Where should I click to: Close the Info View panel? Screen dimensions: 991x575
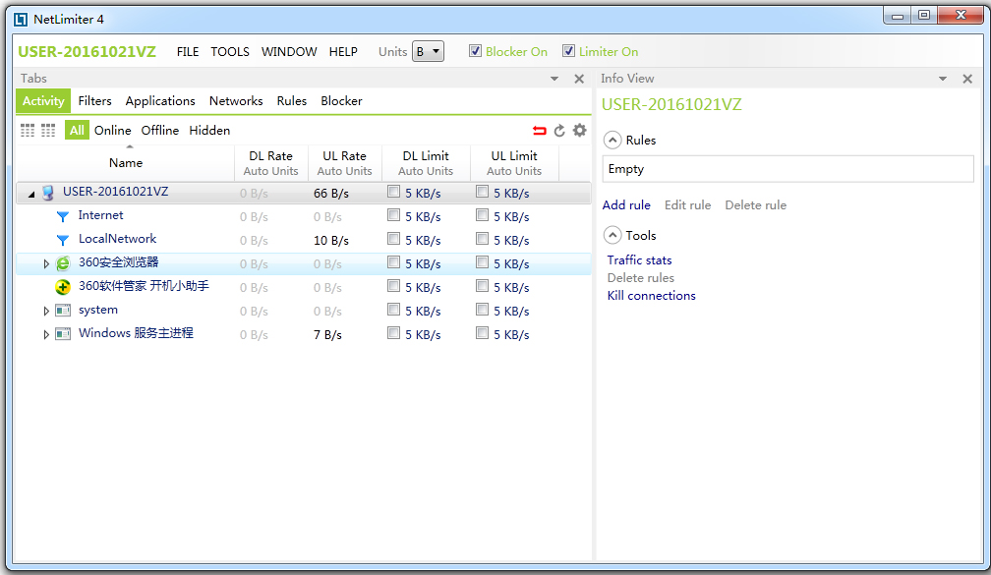click(x=967, y=79)
